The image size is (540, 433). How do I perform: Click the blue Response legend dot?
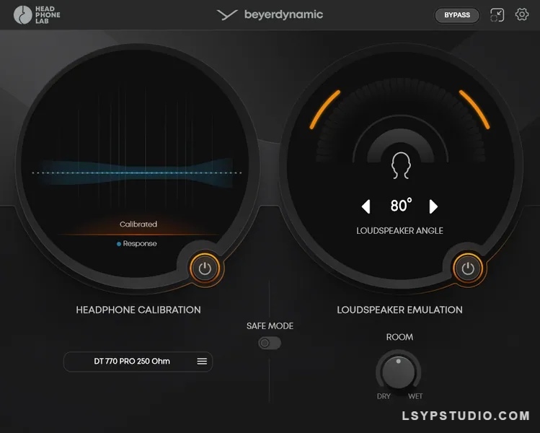tap(119, 244)
